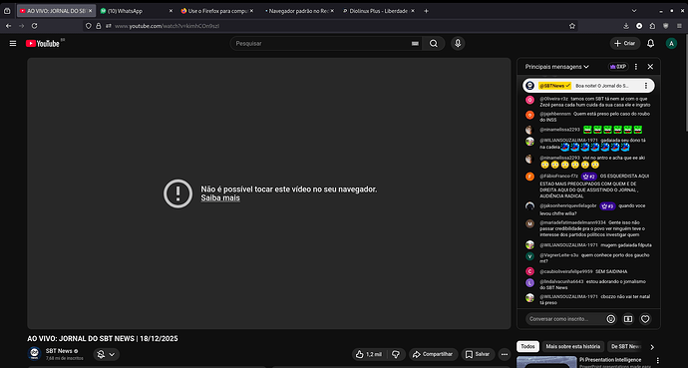Open the subscription notification bell dropdown
The height and width of the screenshot is (368, 688).
[x=106, y=354]
